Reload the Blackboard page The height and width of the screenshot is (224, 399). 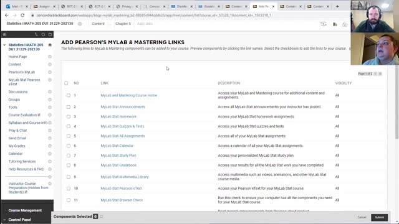22,15
